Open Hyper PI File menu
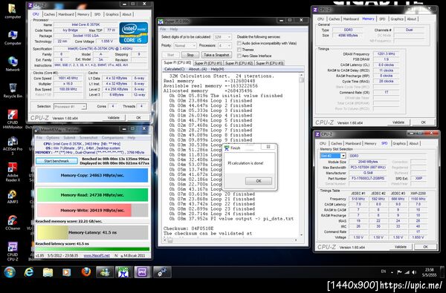Image resolution: width=446 pixels, height=293 pixels. point(163,29)
